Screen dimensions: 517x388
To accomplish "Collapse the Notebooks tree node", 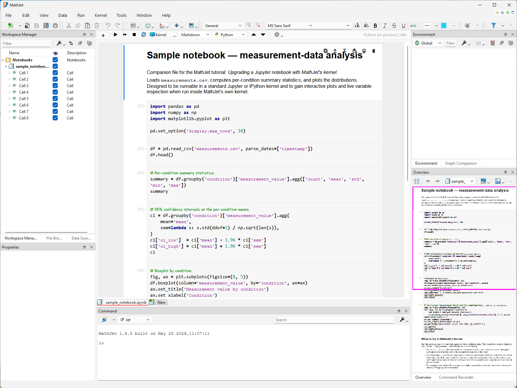I will coord(3,60).
